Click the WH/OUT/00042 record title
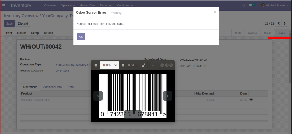 coord(41,47)
